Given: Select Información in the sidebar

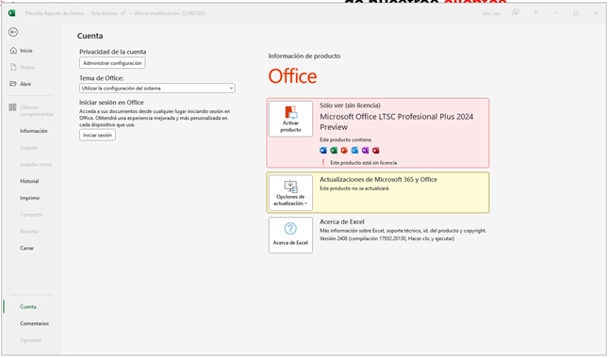Looking at the screenshot, I should click(x=34, y=131).
